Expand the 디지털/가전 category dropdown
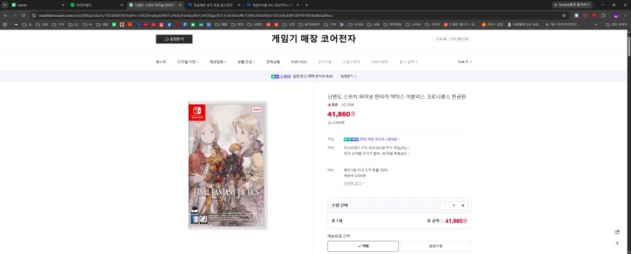Image resolution: width=631 pixels, height=254 pixels. point(187,62)
